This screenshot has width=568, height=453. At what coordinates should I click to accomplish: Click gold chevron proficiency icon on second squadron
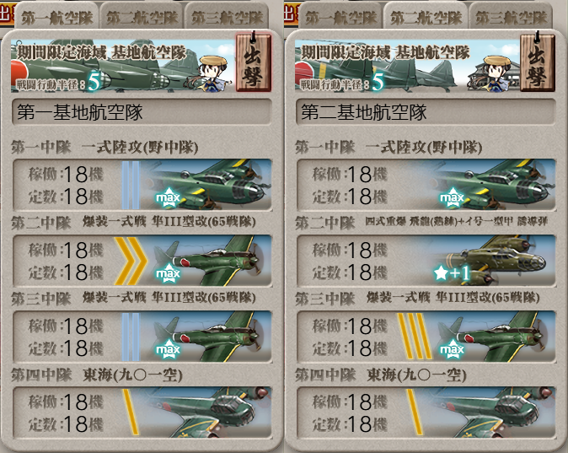click(x=131, y=261)
